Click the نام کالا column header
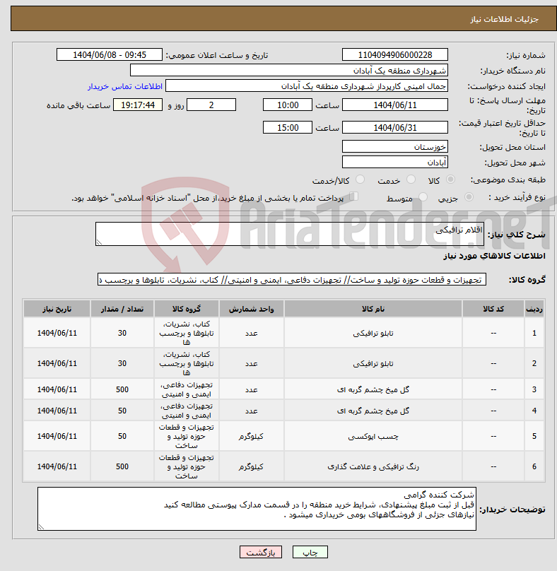Viewport: 557px width, 571px height. [x=373, y=309]
